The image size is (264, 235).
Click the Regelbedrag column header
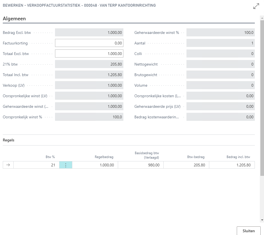pyautogui.click(x=104, y=157)
